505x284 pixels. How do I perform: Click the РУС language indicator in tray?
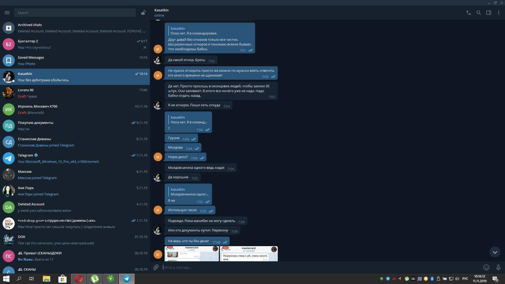[465, 278]
